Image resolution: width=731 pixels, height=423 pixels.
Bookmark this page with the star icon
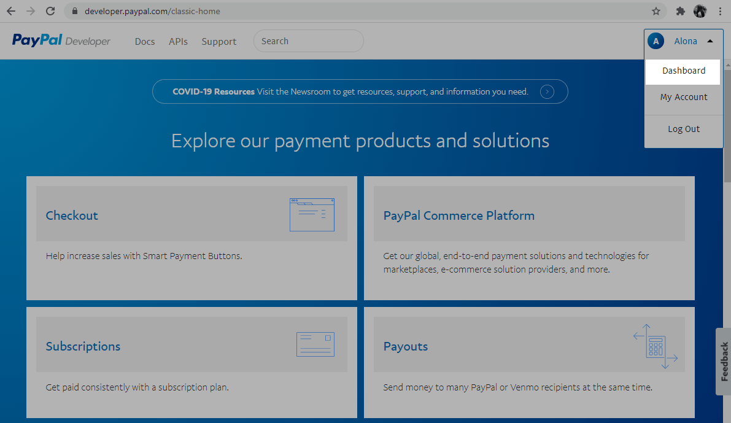(656, 11)
